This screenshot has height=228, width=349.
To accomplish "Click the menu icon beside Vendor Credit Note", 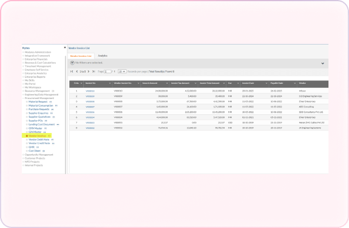I will pos(53,144).
